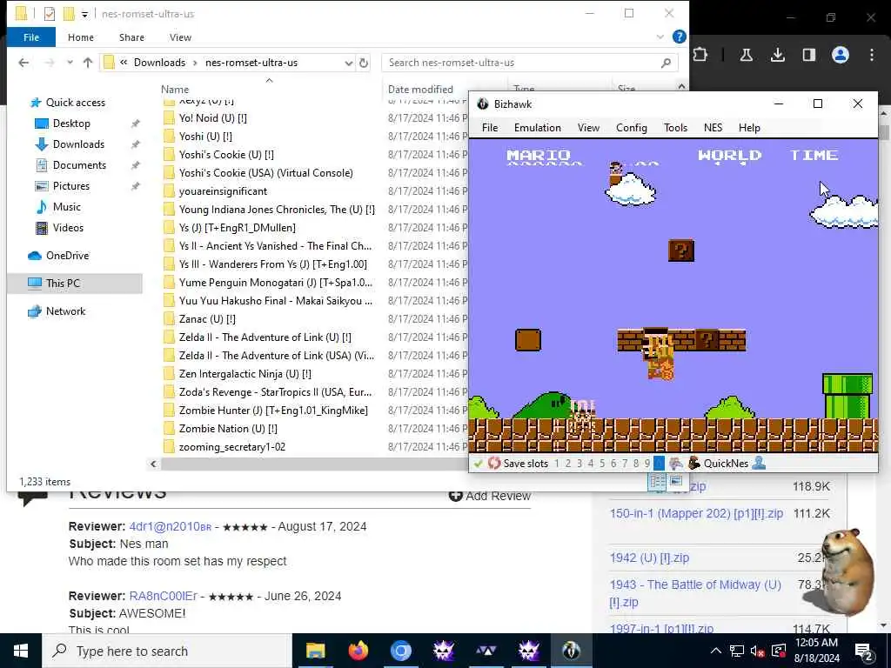Open address bar history dropdown
The width and height of the screenshot is (891, 668).
point(348,63)
